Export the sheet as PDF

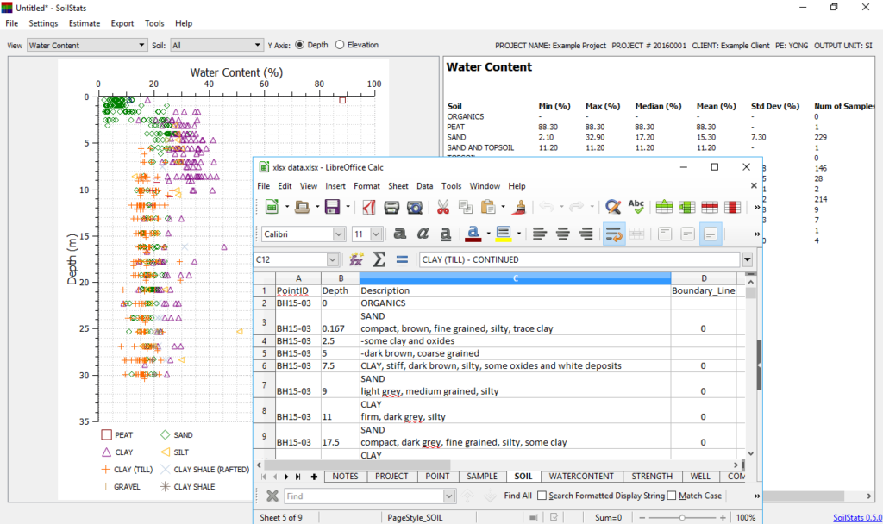click(x=369, y=207)
